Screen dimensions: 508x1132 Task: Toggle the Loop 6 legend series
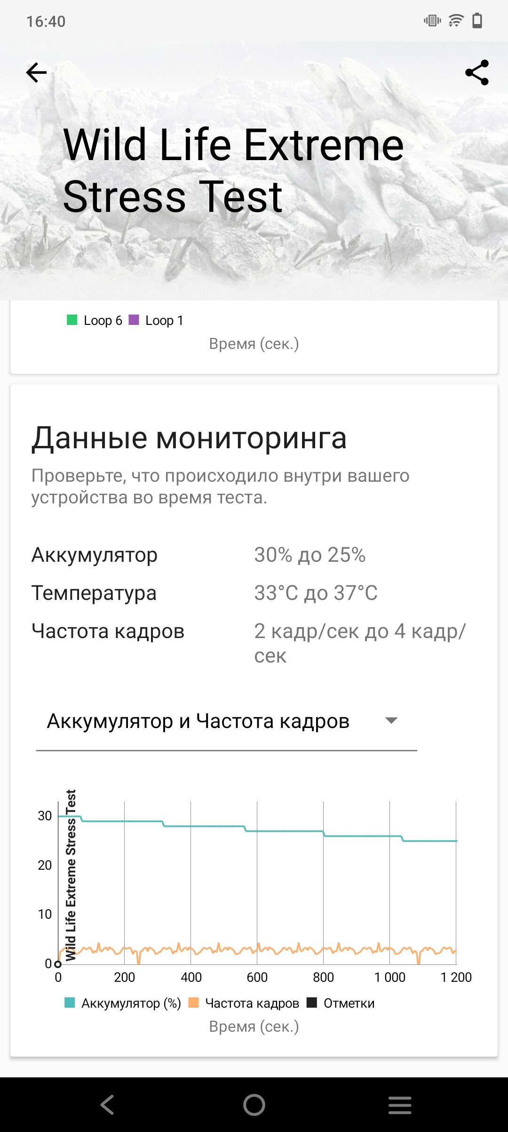(x=95, y=321)
